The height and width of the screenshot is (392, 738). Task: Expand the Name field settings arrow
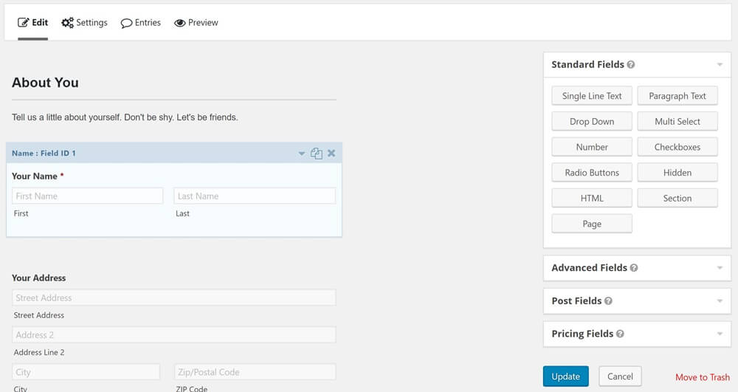(x=301, y=154)
